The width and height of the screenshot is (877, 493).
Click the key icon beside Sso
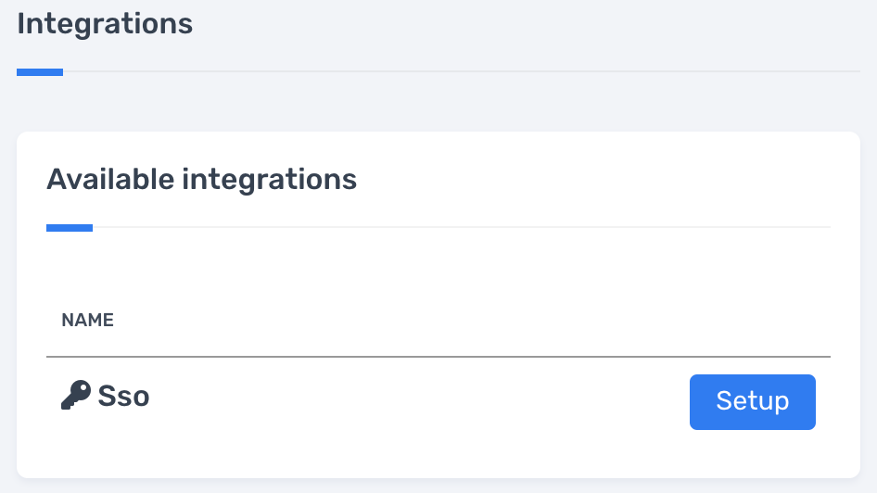[76, 396]
